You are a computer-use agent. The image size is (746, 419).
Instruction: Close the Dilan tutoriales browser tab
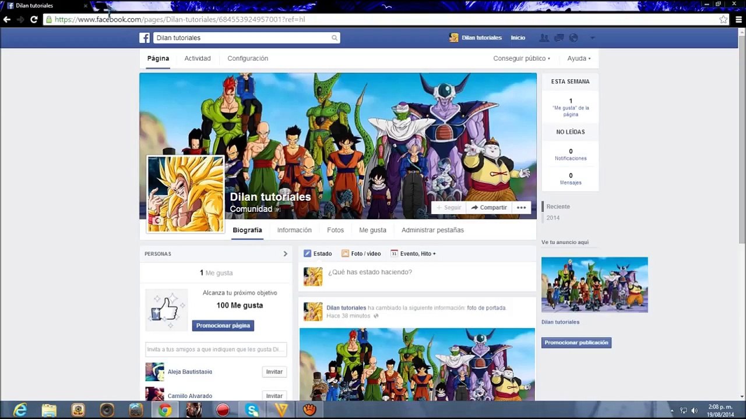(86, 6)
